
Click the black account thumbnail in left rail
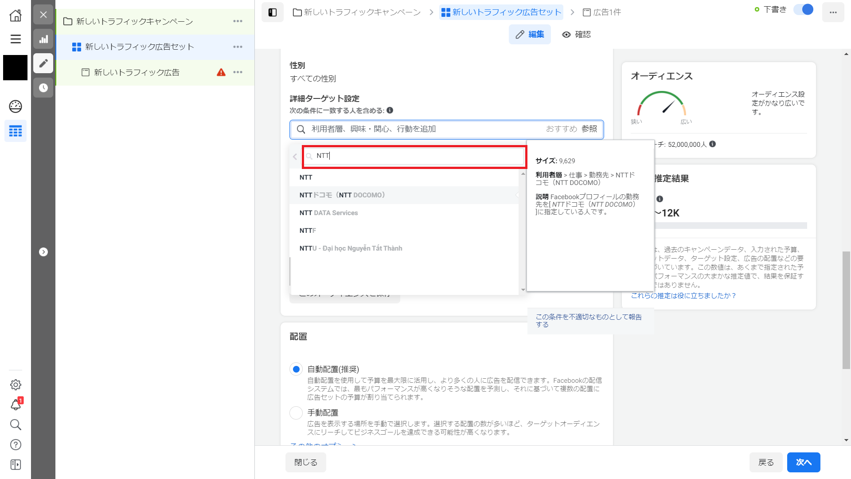(x=16, y=68)
